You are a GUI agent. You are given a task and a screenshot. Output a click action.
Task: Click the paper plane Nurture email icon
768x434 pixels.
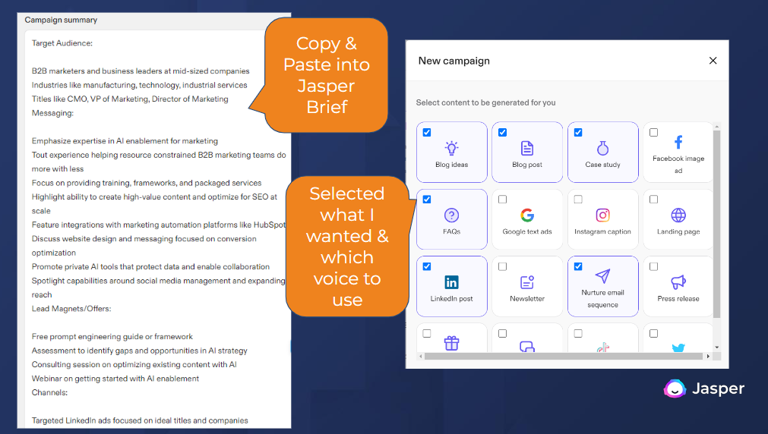tap(602, 276)
